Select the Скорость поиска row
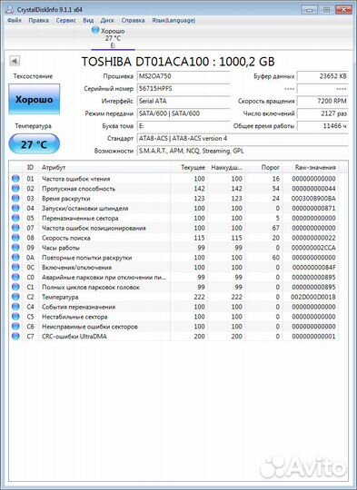Screen dimensions: 357x490 pyautogui.click(x=174, y=238)
